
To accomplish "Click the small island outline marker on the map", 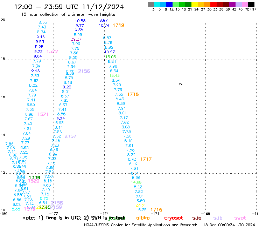I will [x=181, y=84].
